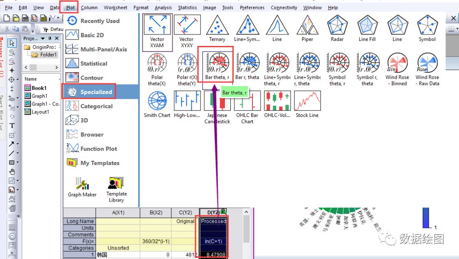
Task: Open the Connectivity menu
Action: pyautogui.click(x=283, y=8)
